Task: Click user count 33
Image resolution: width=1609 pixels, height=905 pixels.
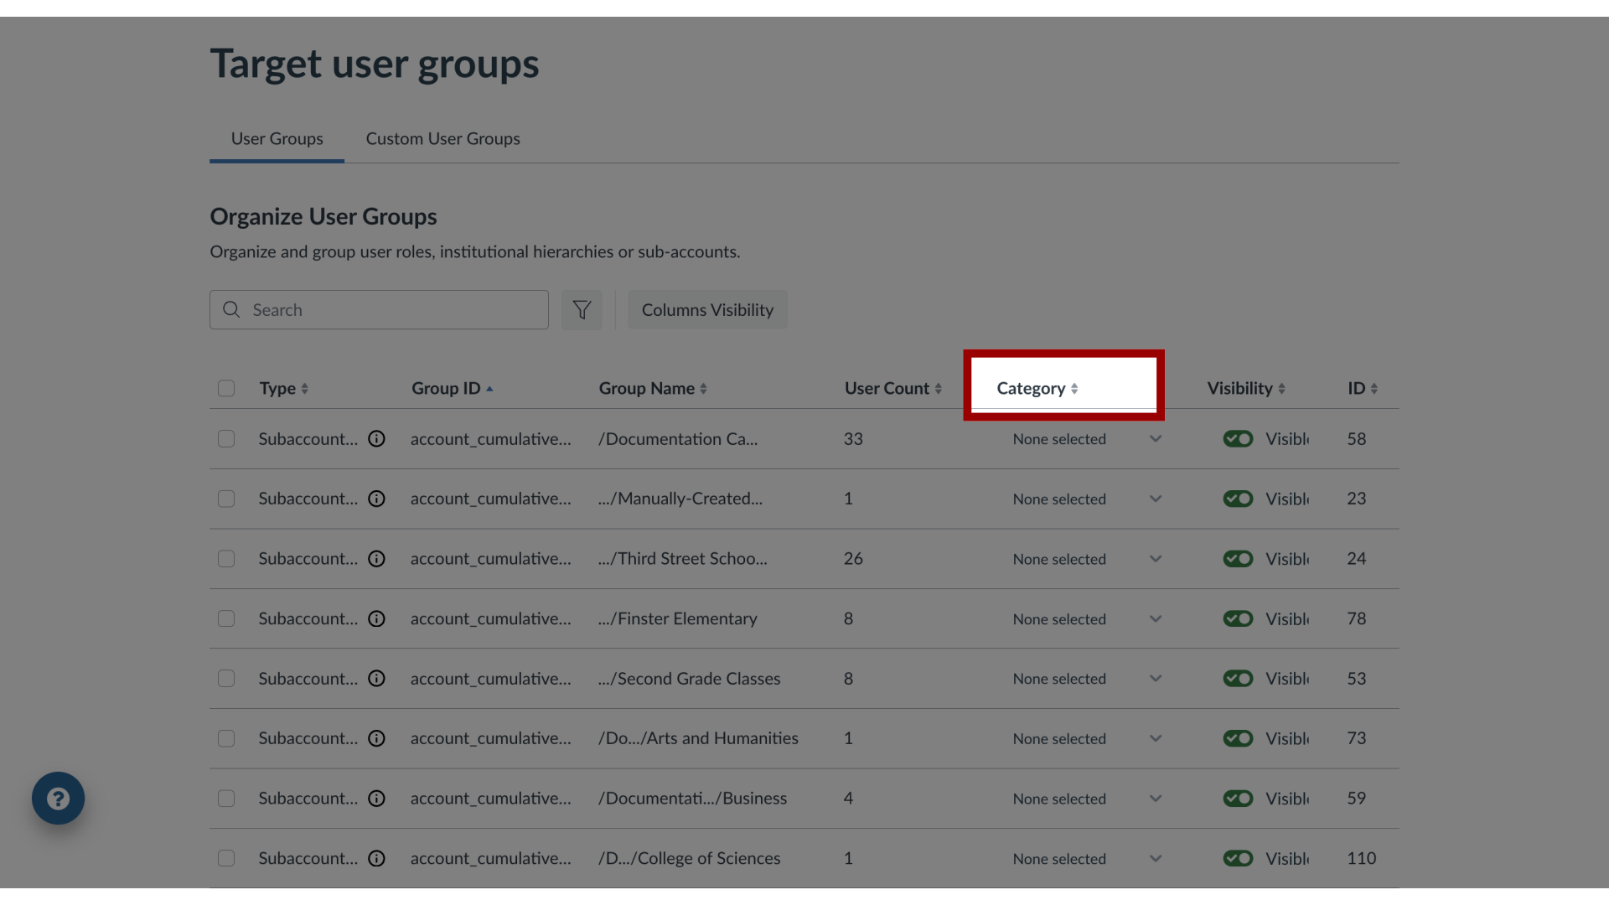Action: tap(853, 439)
